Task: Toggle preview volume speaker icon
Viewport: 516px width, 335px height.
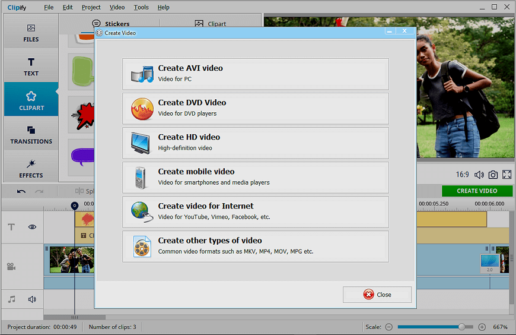Action: point(479,175)
